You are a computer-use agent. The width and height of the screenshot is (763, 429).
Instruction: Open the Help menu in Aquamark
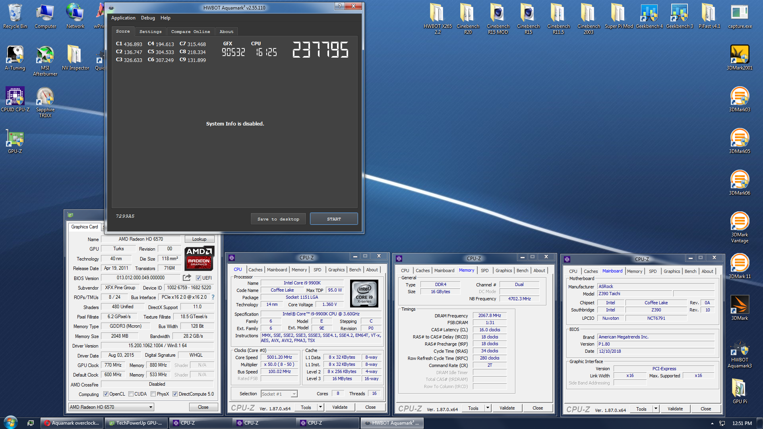pos(165,18)
